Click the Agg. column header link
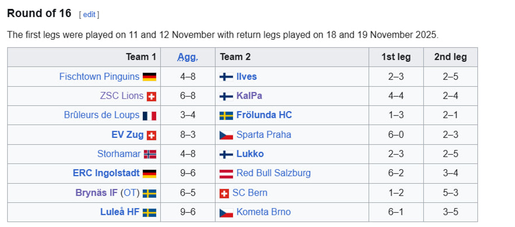 pyautogui.click(x=188, y=57)
